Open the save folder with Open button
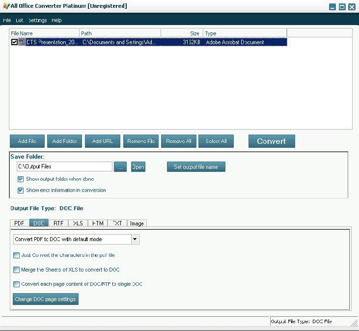The height and width of the screenshot is (331, 359). tap(138, 167)
